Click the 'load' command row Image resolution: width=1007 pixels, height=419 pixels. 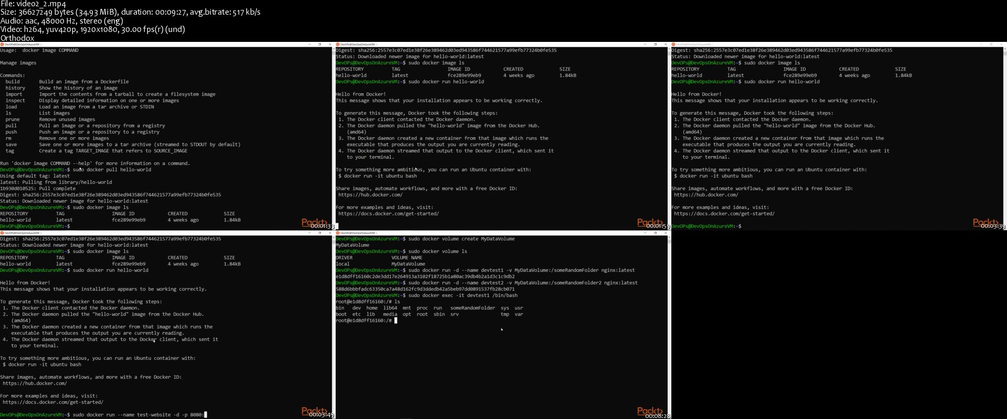tap(80, 107)
